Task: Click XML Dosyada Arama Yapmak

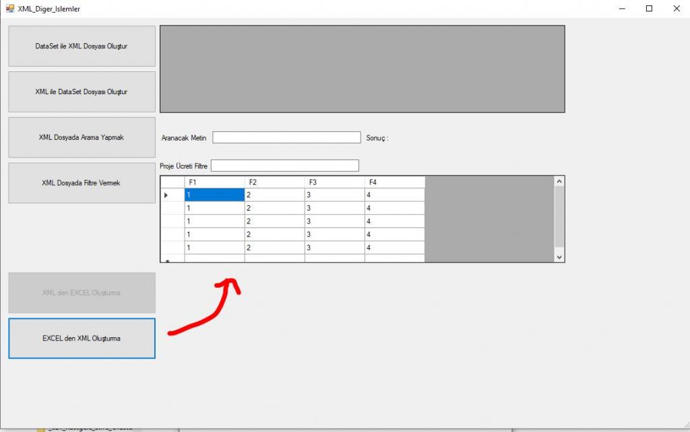Action: [x=81, y=137]
